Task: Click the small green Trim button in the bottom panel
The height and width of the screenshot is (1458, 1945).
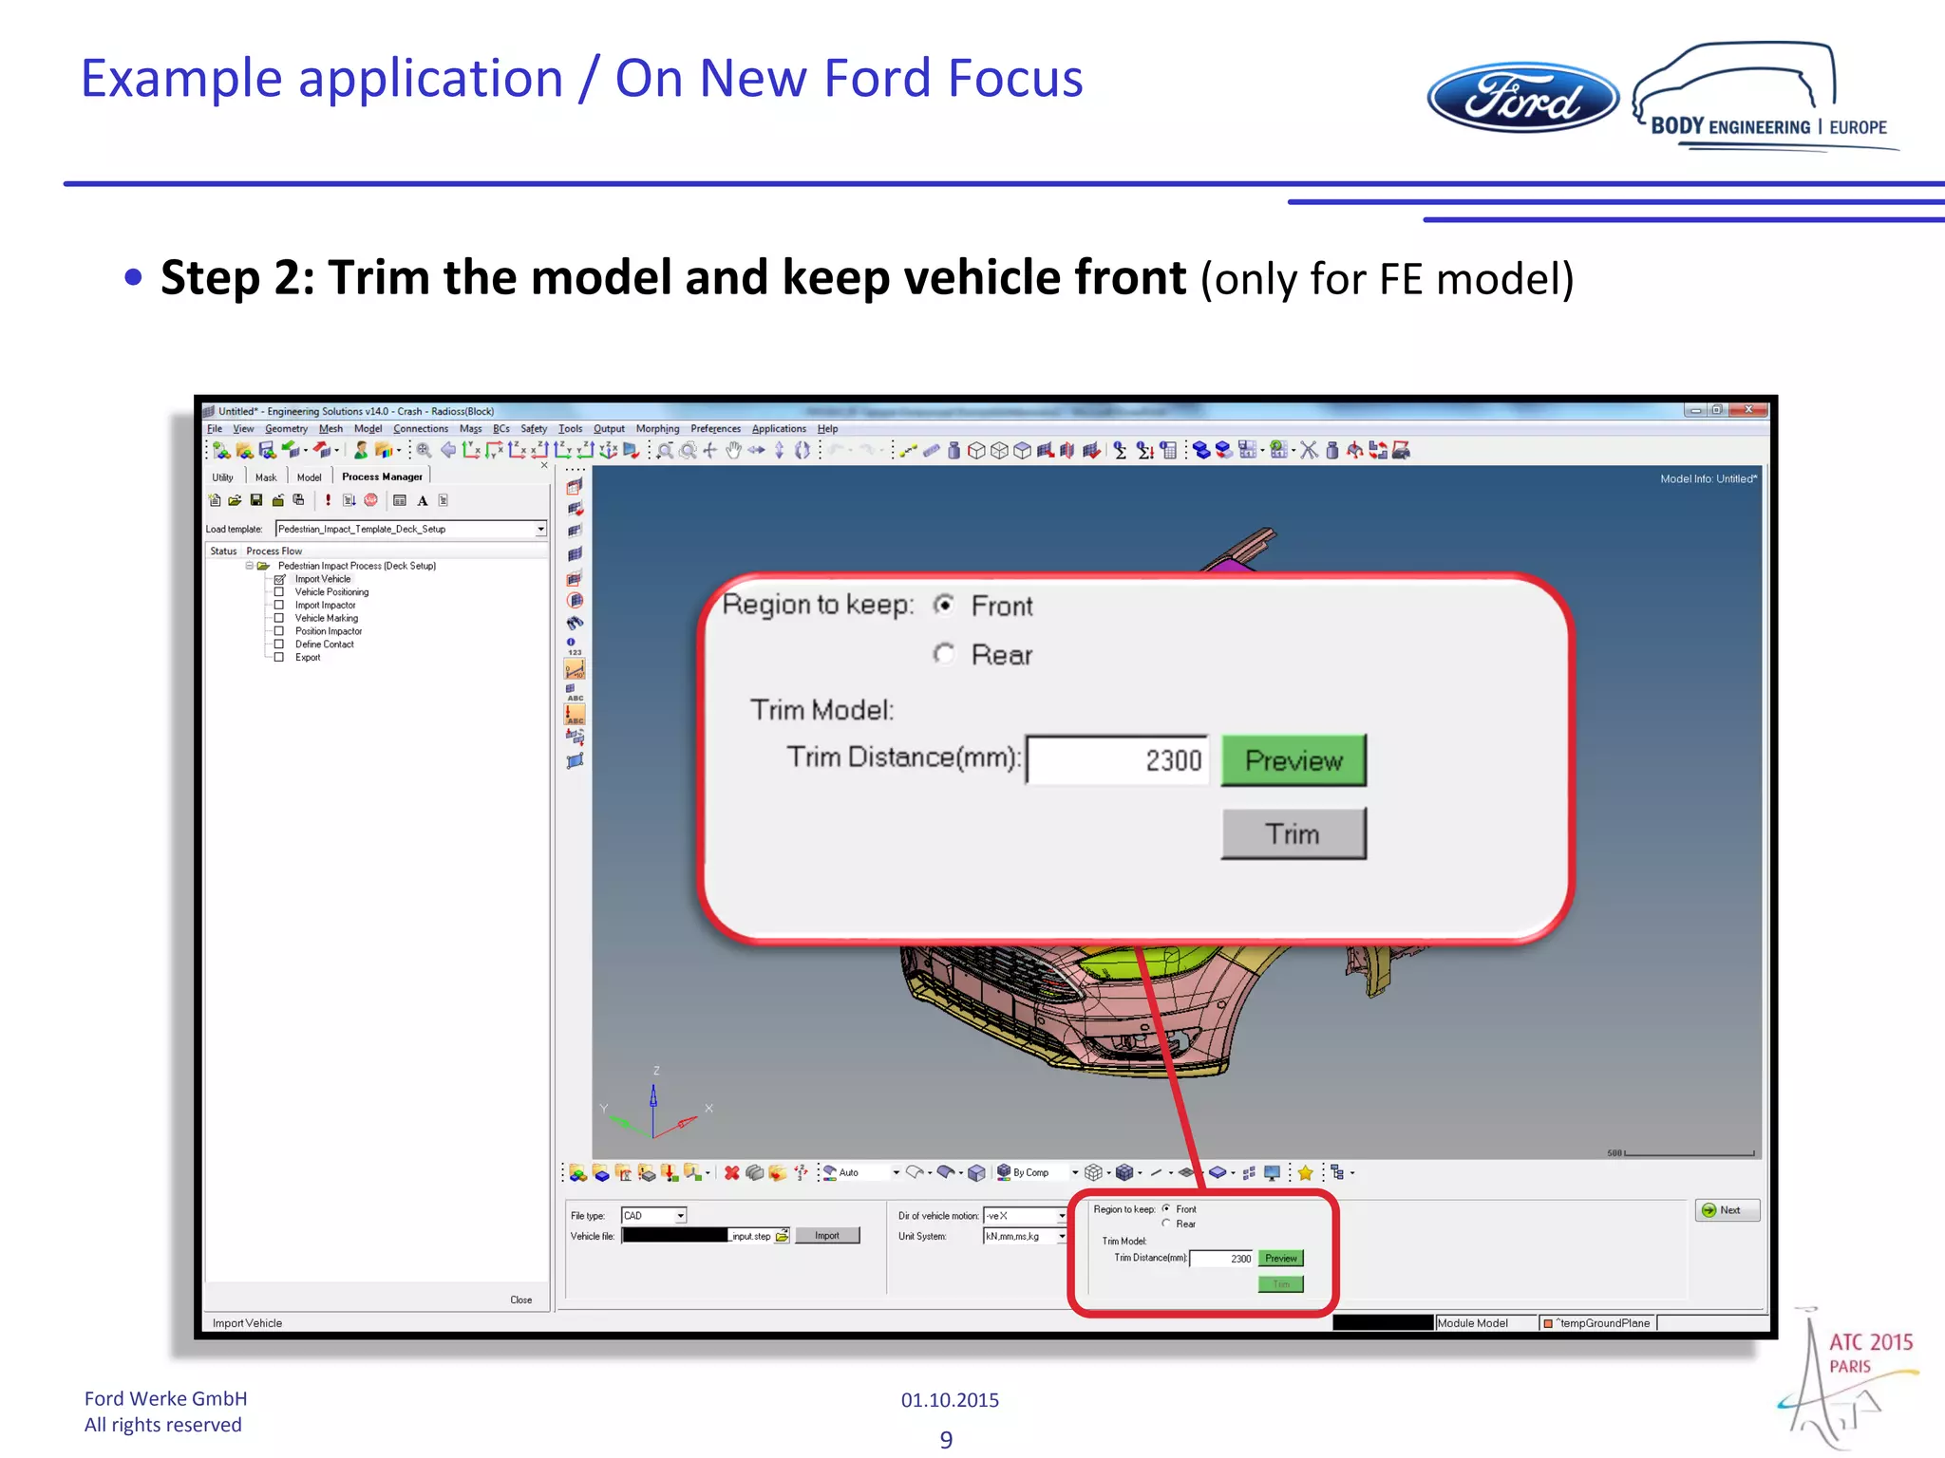Action: (x=1281, y=1284)
